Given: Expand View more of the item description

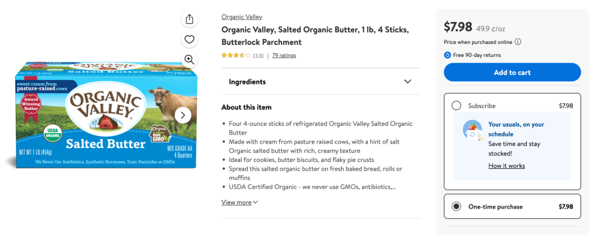Looking at the screenshot, I should [240, 202].
